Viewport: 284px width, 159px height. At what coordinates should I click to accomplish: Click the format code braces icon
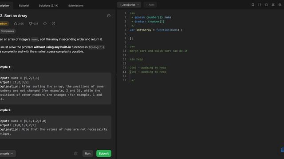click(x=260, y=5)
